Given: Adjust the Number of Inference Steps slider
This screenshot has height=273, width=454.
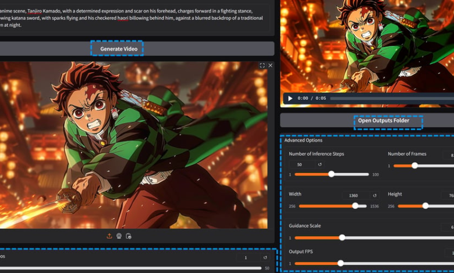Looking at the screenshot, I should coord(332,174).
